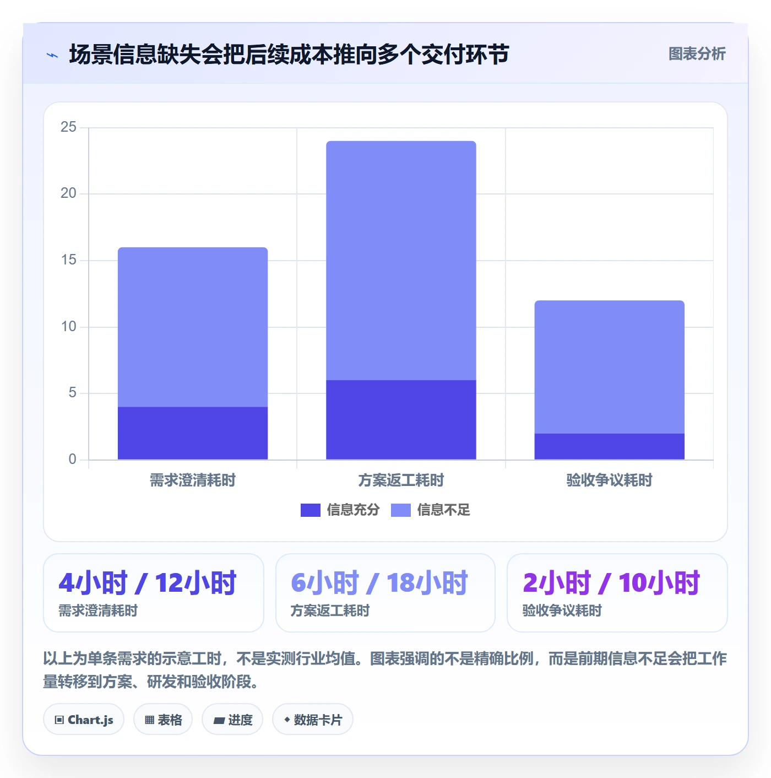Select the Chart.js tag
The height and width of the screenshot is (778, 771).
[84, 720]
